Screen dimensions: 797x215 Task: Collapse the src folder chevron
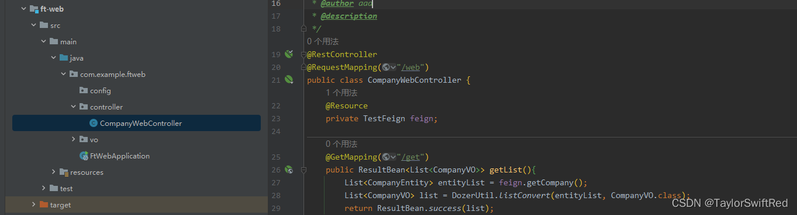click(33, 25)
